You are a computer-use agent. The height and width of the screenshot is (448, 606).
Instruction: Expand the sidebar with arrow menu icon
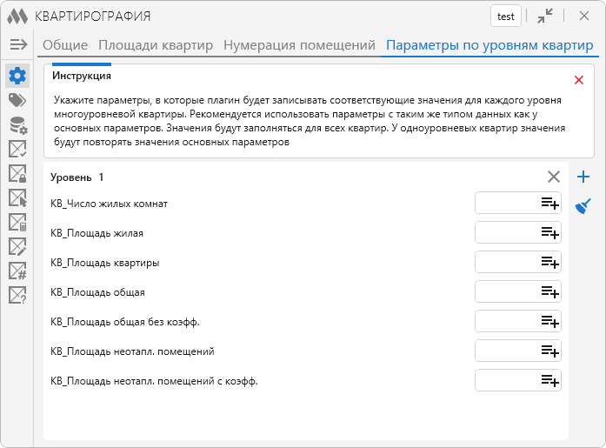click(x=18, y=44)
